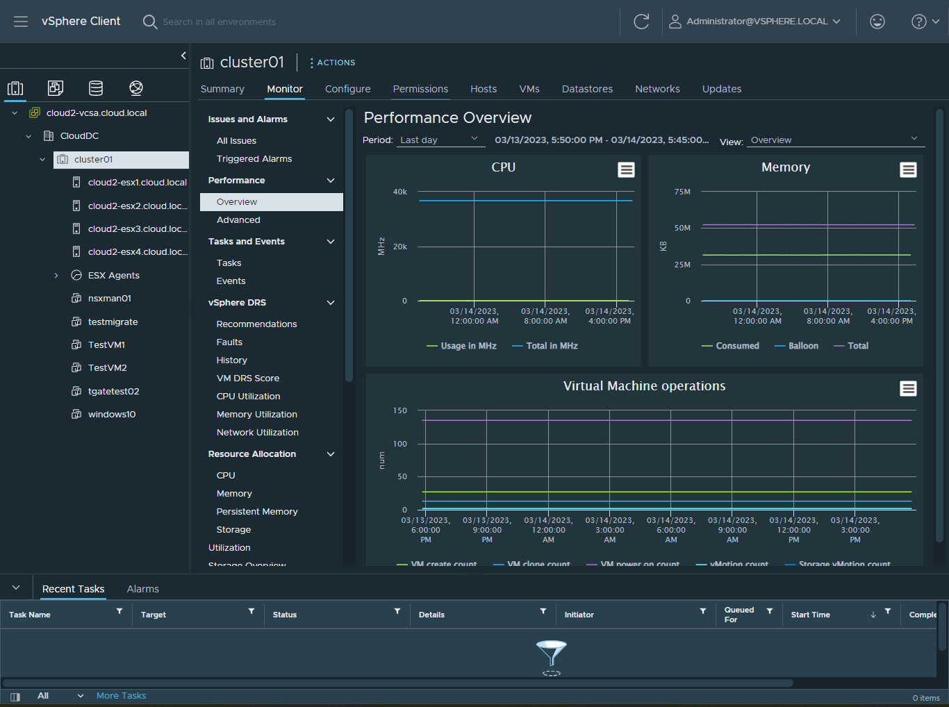Screen dimensions: 949x707
Task: Open the Administrator@VSPHERE.LOCAL user menu
Action: [764, 22]
